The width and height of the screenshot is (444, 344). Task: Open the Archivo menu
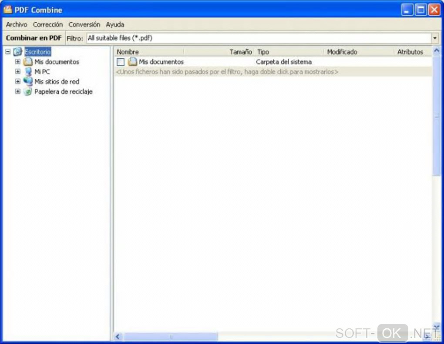[x=17, y=25]
